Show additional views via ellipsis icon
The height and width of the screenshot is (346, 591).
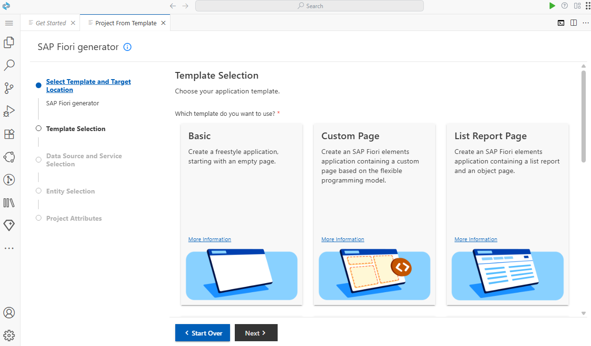click(9, 248)
